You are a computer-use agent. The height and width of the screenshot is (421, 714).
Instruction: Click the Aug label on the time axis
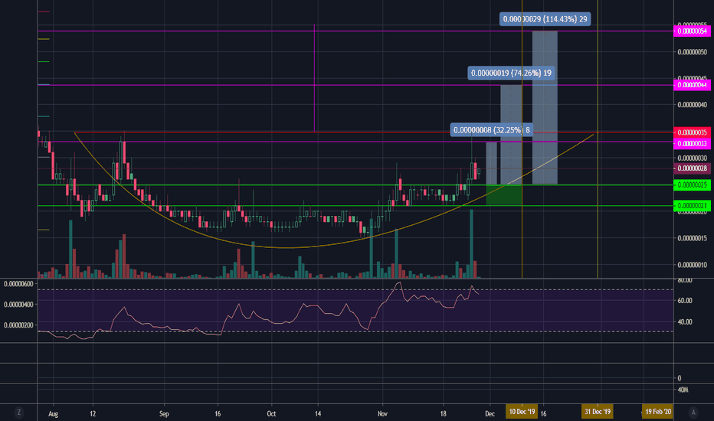coord(54,413)
